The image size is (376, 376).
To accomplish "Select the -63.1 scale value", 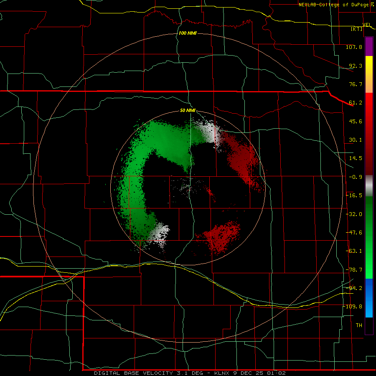I will tap(354, 251).
